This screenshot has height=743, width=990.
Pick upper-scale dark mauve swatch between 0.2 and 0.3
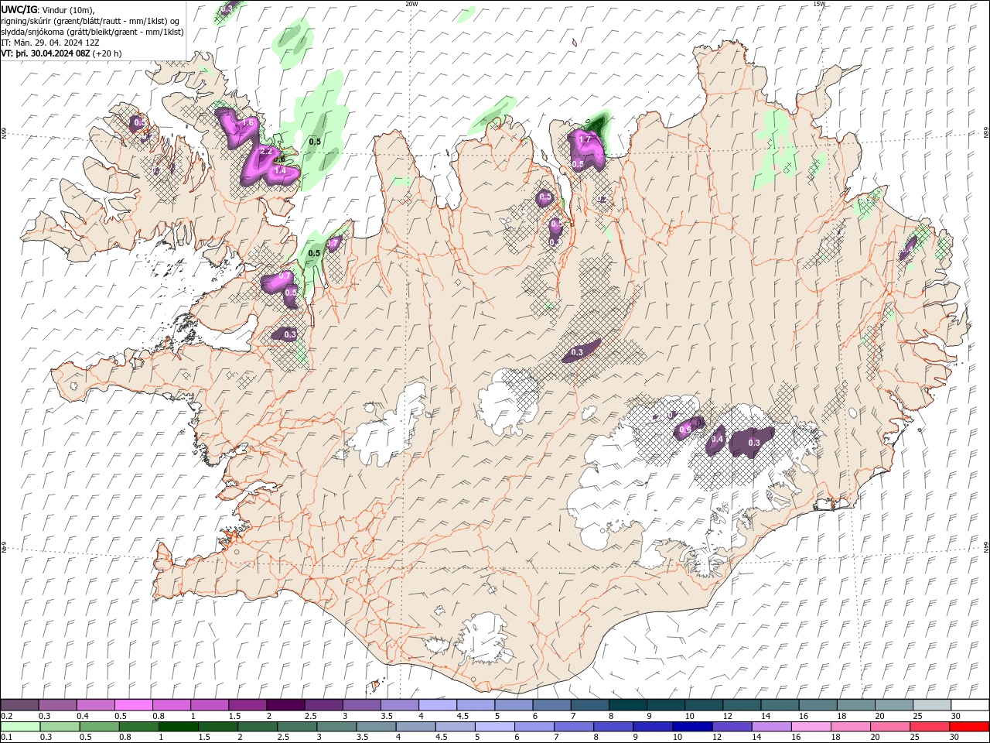click(19, 705)
